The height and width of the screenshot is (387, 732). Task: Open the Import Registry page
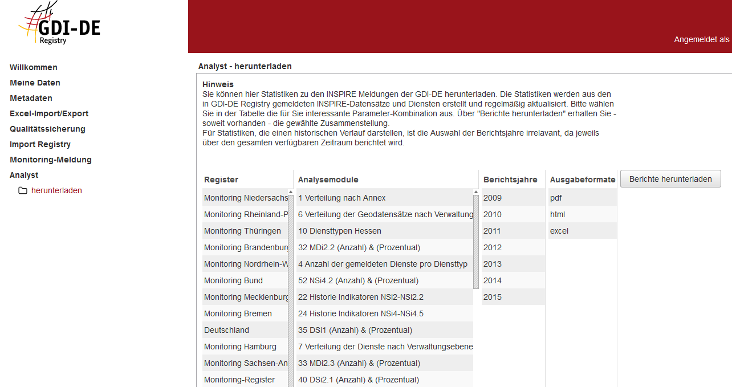point(40,144)
